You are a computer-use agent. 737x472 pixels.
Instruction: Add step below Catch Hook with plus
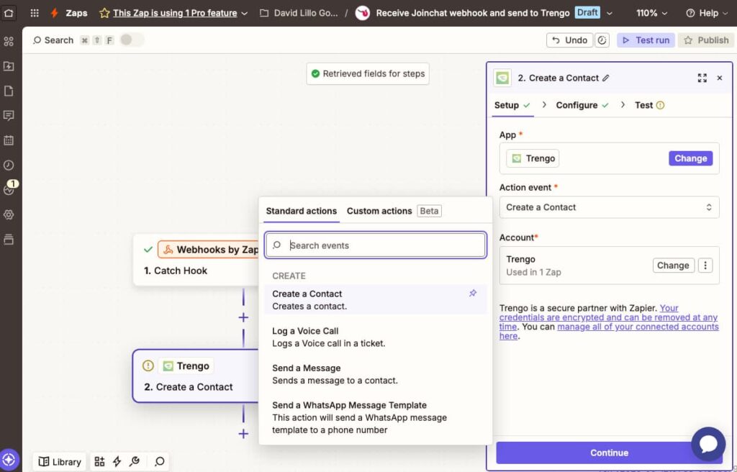(243, 318)
